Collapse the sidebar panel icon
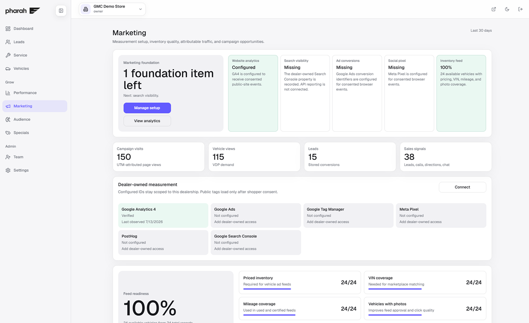The width and height of the screenshot is (529, 323). coord(61,11)
